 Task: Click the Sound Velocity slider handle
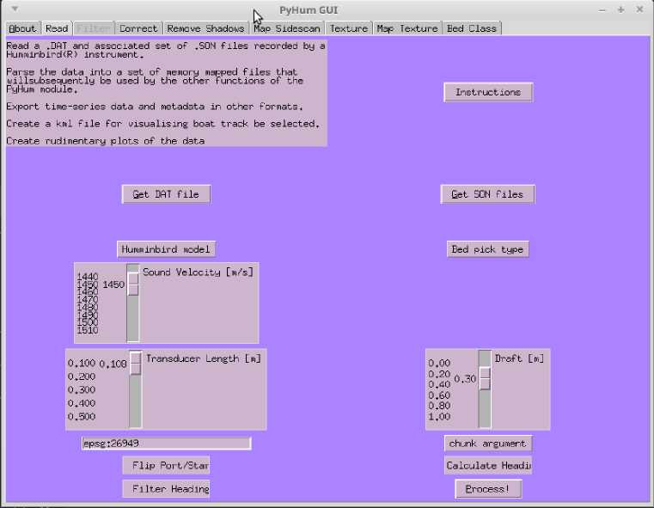point(133,284)
